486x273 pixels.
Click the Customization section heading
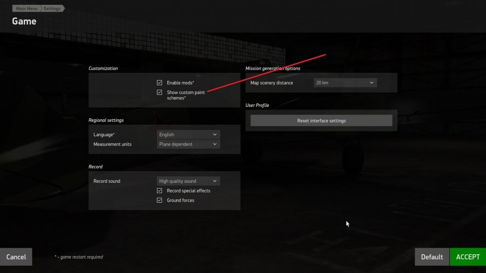click(x=103, y=68)
